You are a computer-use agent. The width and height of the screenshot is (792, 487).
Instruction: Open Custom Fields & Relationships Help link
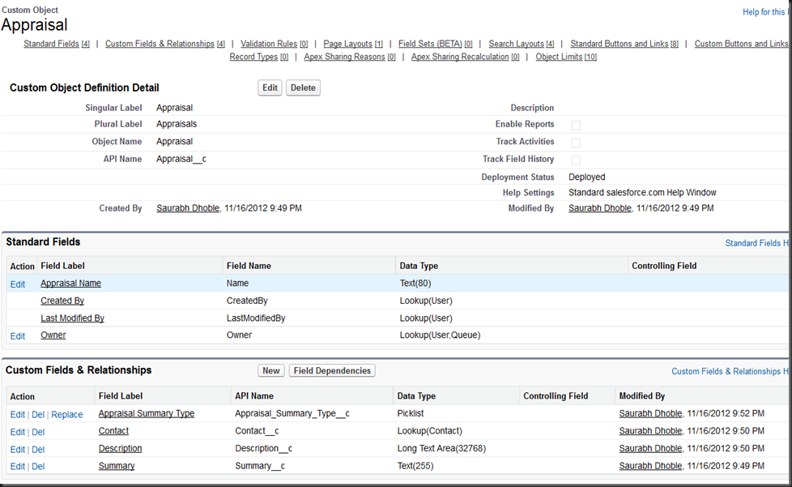pyautogui.click(x=730, y=372)
